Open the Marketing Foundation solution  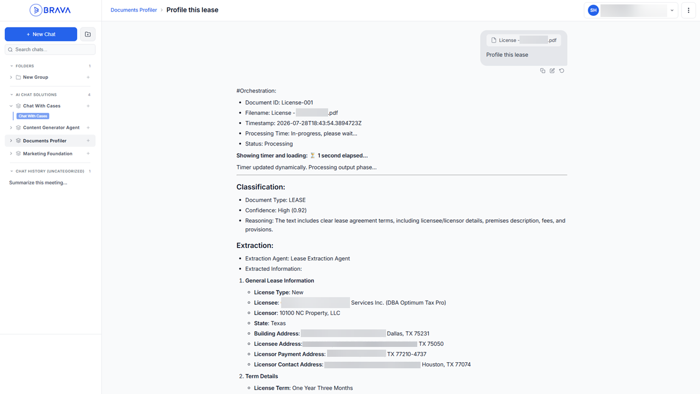48,154
